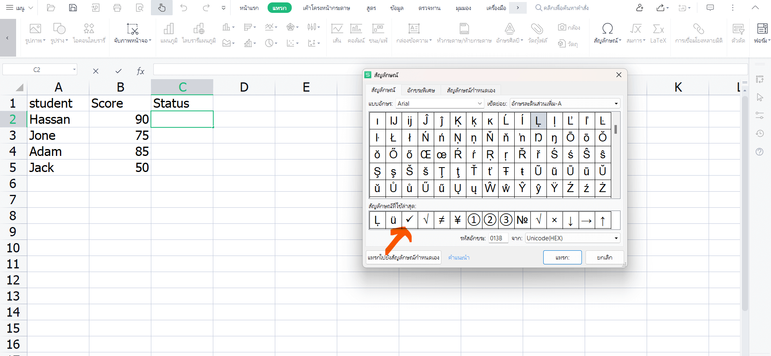The width and height of the screenshot is (771, 356).
Task: Open the เมนู main menu
Action: (x=19, y=8)
